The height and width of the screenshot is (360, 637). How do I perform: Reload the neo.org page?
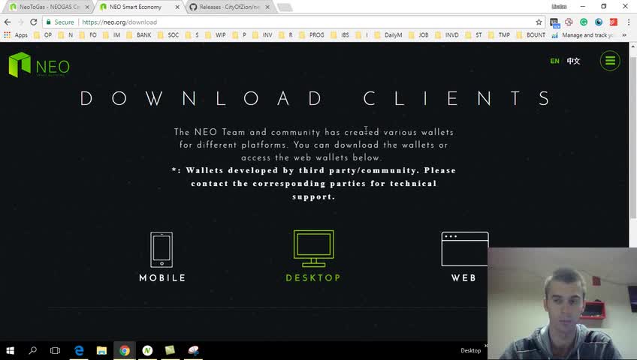pyautogui.click(x=34, y=22)
